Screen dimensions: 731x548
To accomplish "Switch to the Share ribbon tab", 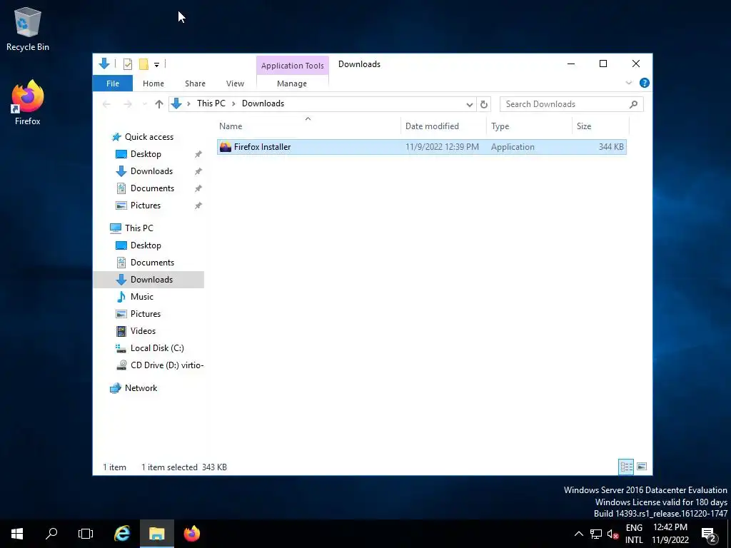I will click(195, 83).
